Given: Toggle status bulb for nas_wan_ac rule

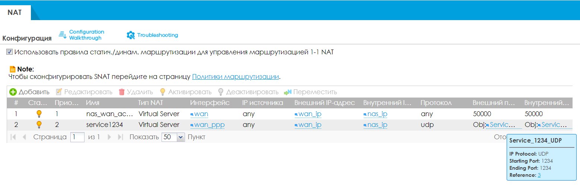Looking at the screenshot, I should coord(38,114).
